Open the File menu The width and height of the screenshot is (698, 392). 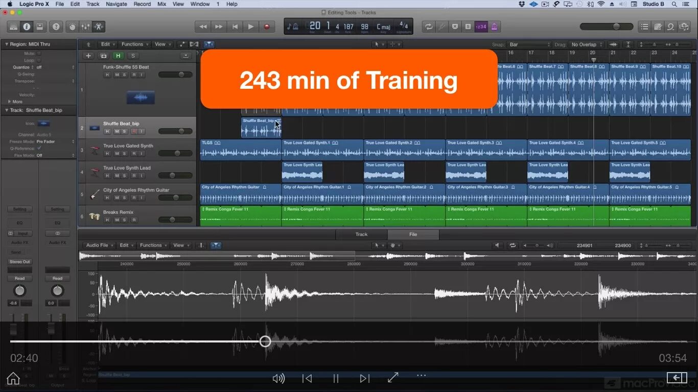coord(60,4)
